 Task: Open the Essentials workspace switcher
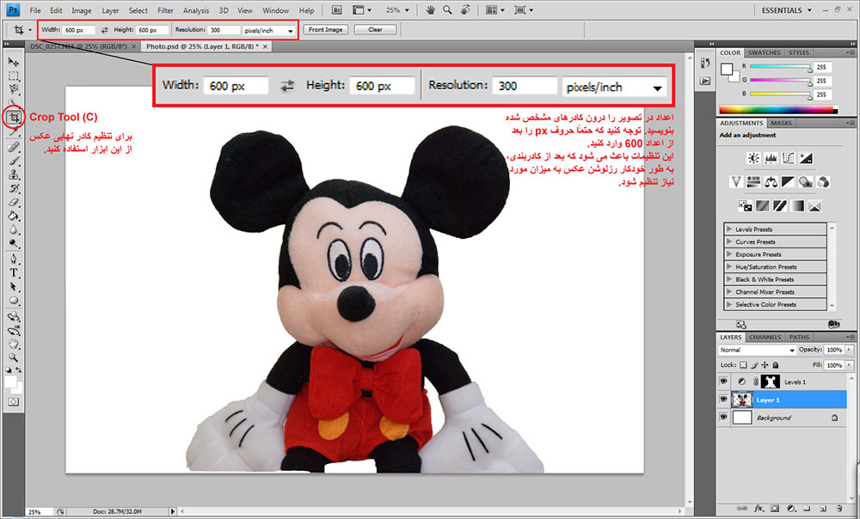pos(786,9)
